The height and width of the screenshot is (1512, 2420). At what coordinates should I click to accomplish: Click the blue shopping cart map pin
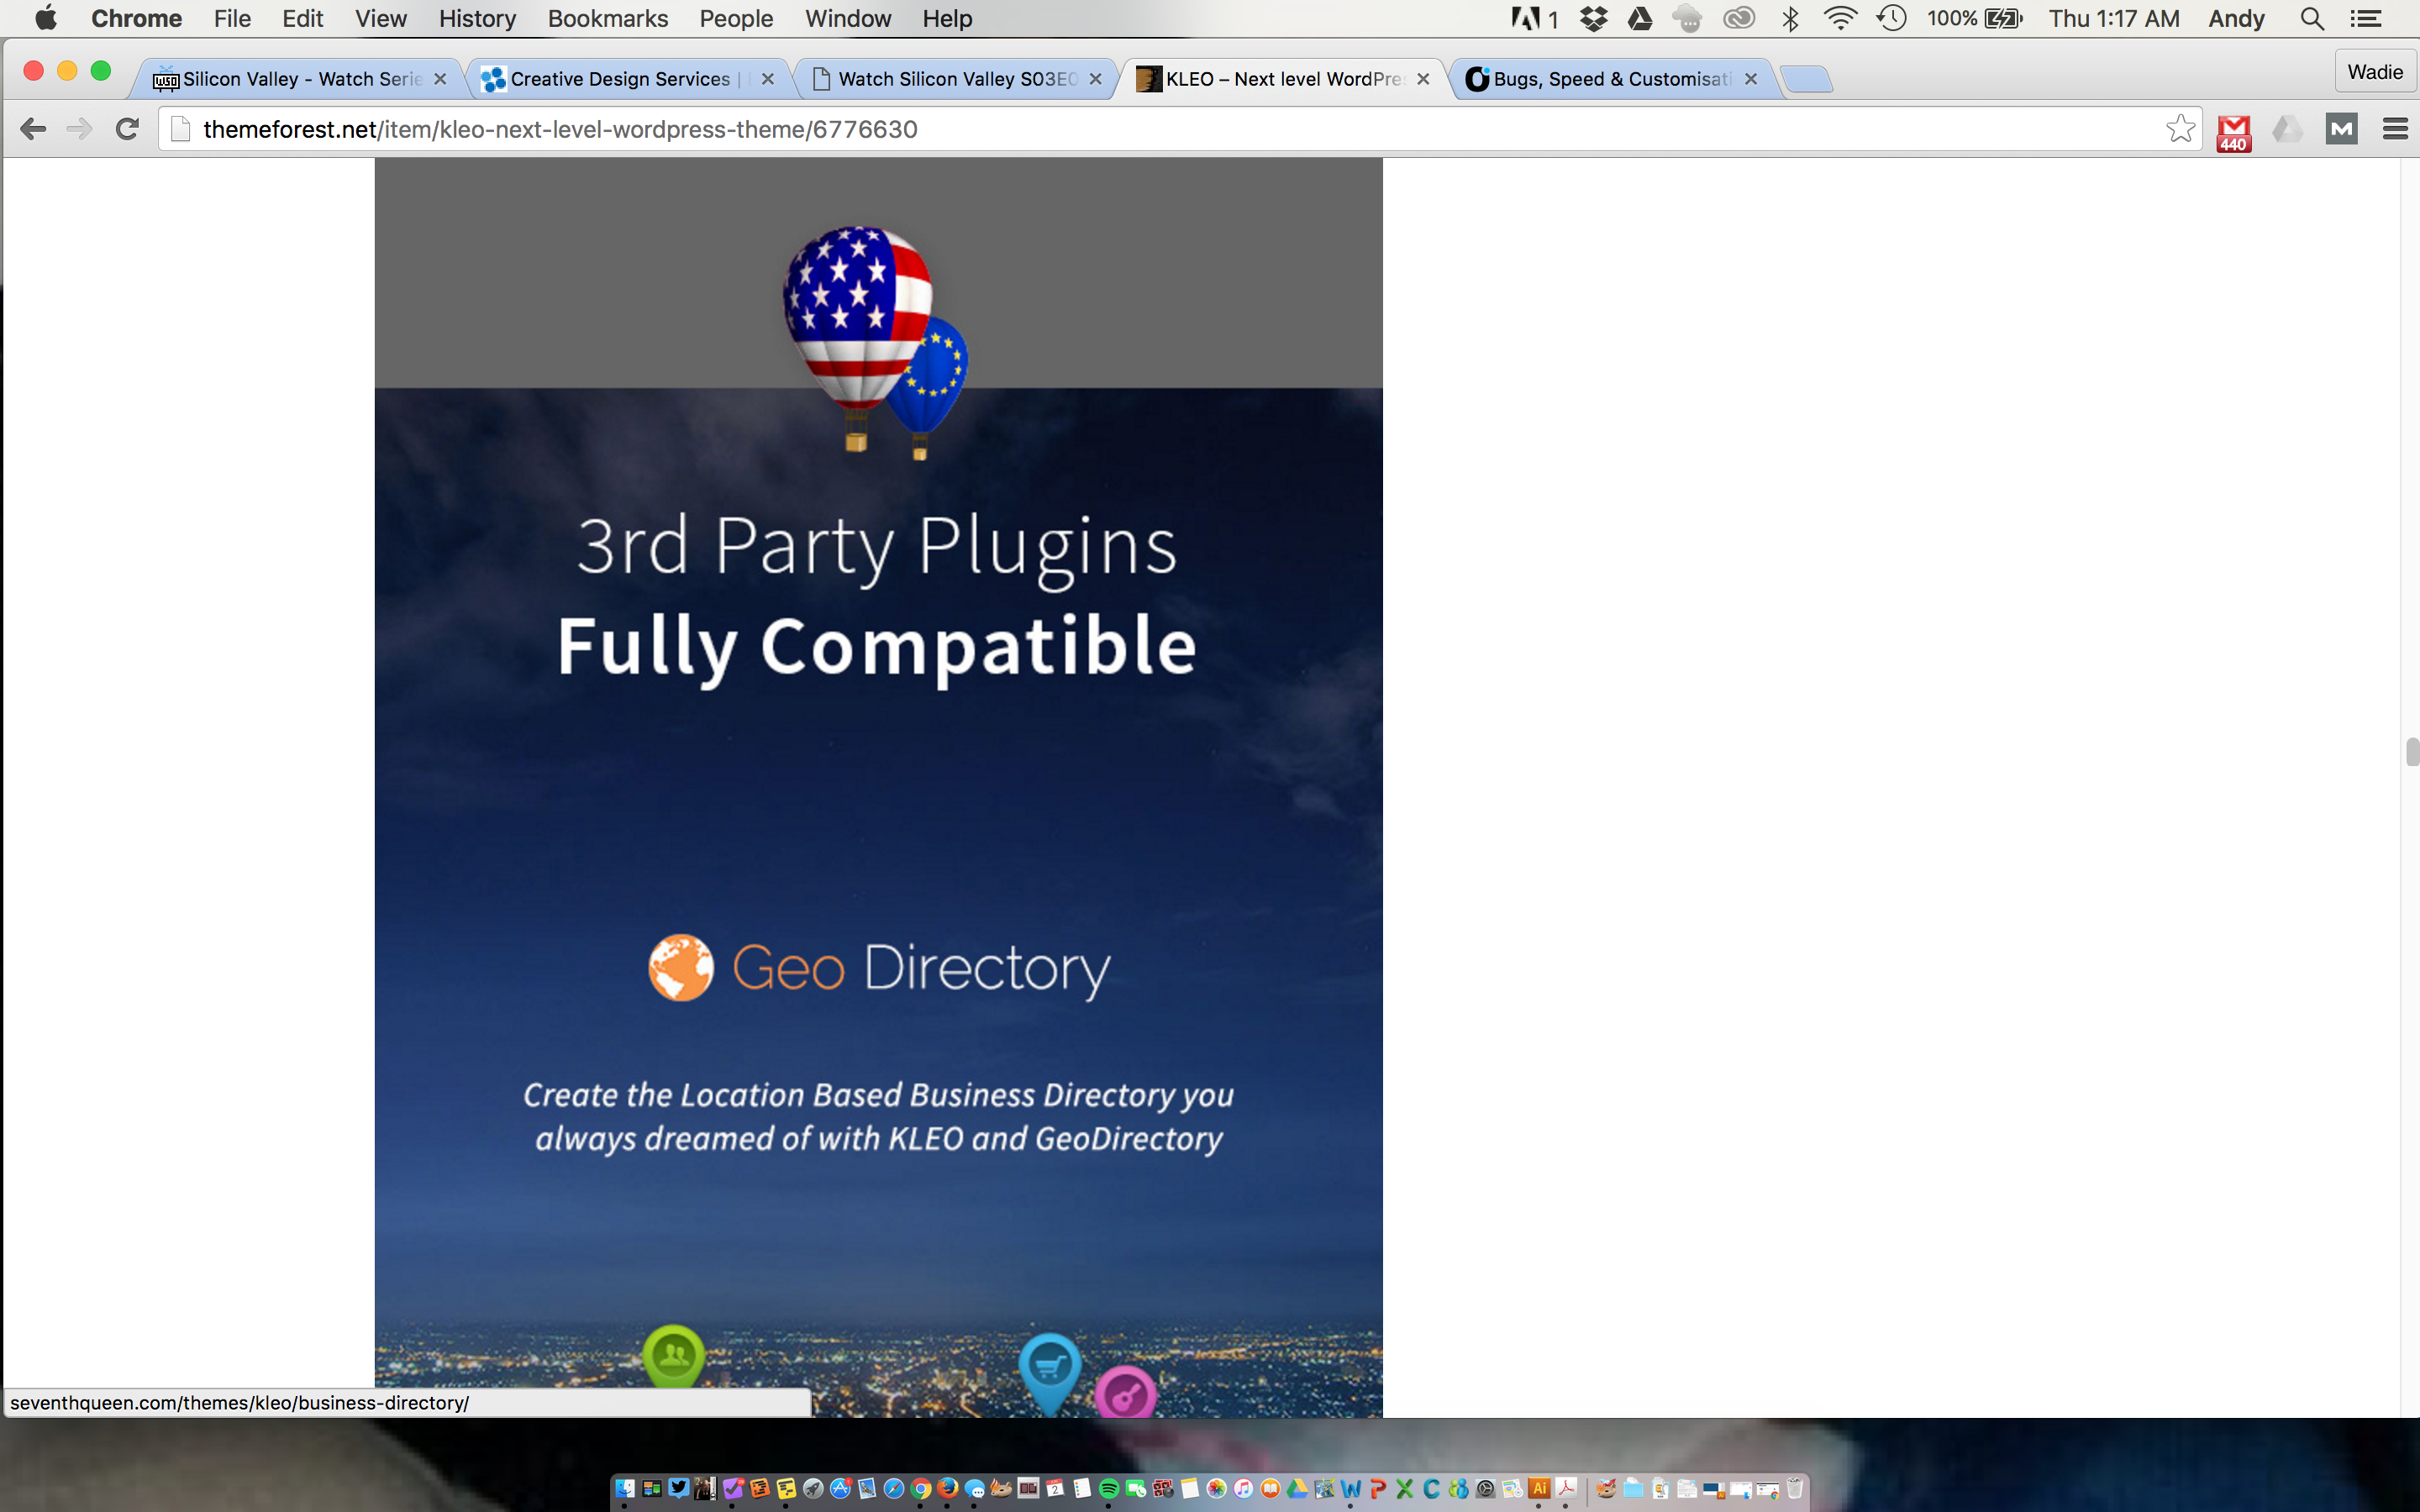pyautogui.click(x=1049, y=1372)
